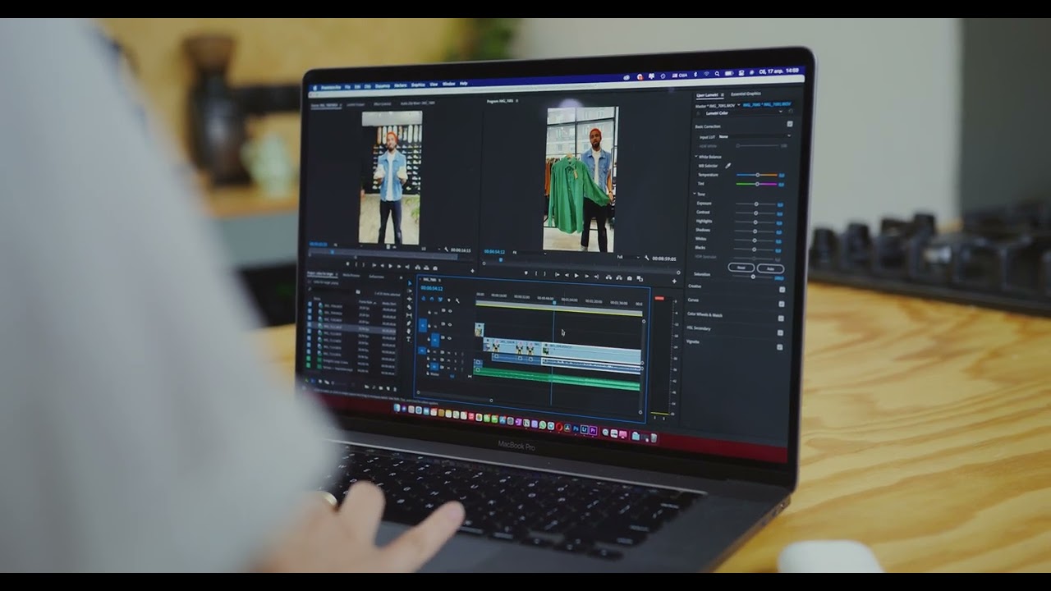Click the Reset button in Lumetri
1051x591 pixels.
tap(741, 267)
